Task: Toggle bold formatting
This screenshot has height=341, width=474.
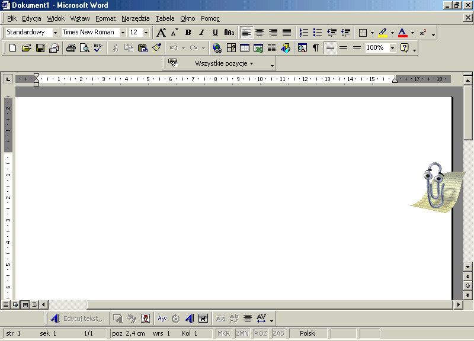Action: coord(188,33)
